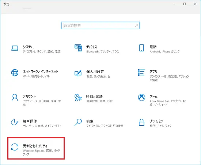The image size is (201, 165).
Task: Maximize the 設定 window
Action: click(x=185, y=4)
